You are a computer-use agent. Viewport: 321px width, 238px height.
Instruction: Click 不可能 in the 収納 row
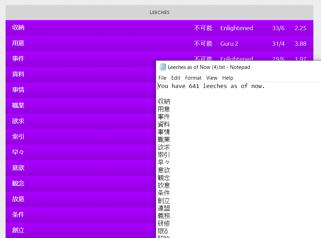(x=203, y=28)
